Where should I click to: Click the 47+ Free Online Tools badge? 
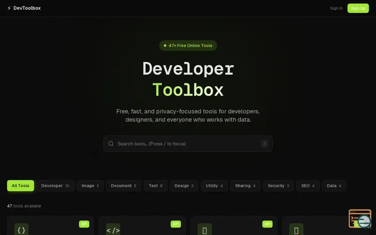[188, 46]
